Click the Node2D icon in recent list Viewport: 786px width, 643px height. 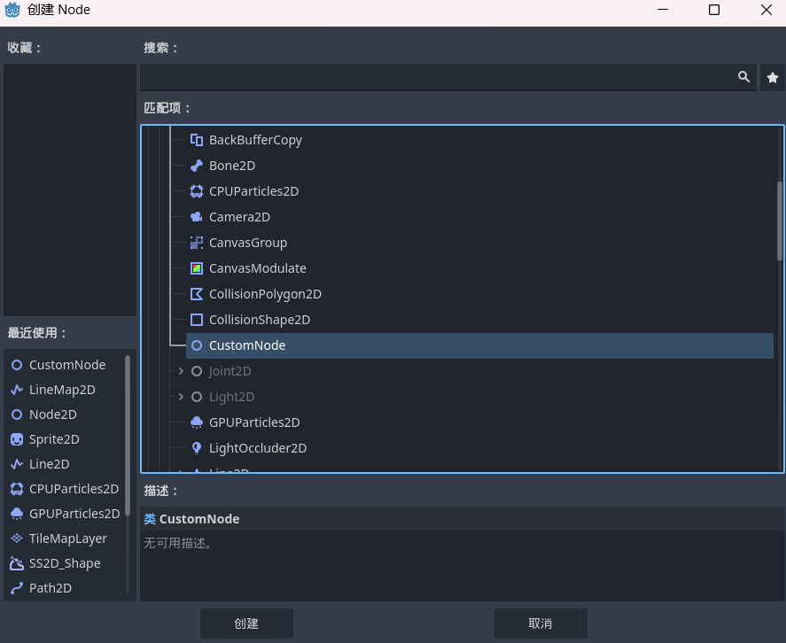pos(17,414)
